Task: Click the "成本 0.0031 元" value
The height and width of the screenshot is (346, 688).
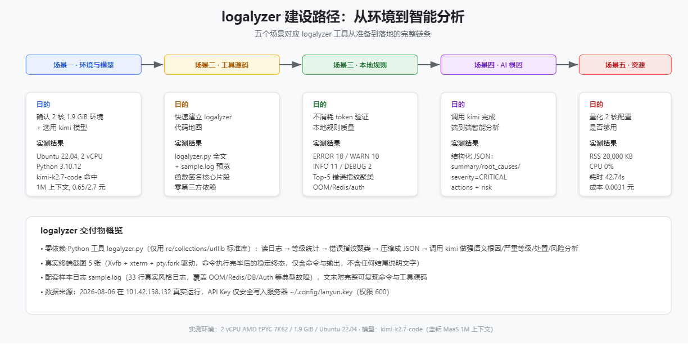Action: pos(612,187)
